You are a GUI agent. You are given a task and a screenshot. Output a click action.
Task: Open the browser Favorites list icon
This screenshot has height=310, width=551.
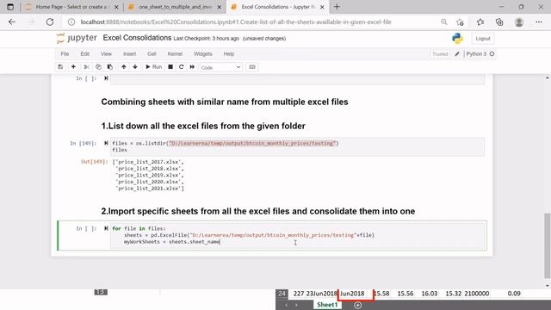pos(480,22)
